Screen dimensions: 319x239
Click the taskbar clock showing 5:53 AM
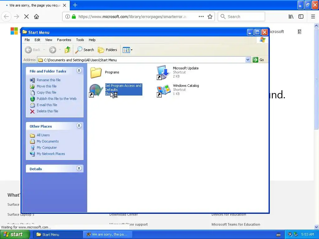[x=307, y=234]
